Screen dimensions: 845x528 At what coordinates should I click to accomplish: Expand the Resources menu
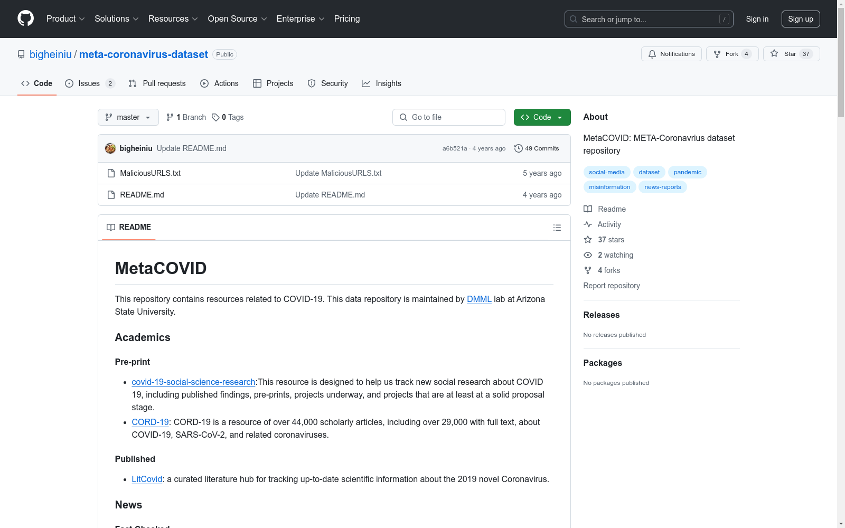coord(173,19)
